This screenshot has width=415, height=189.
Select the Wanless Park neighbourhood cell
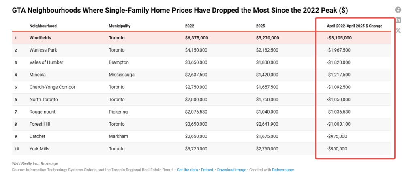[43, 50]
